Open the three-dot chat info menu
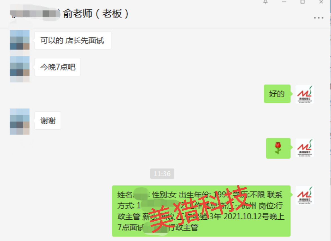 (319, 18)
